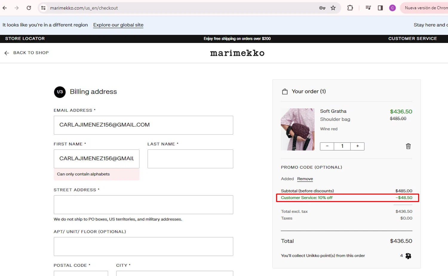The width and height of the screenshot is (448, 276).
Task: Click the Street Address field
Action: click(143, 205)
